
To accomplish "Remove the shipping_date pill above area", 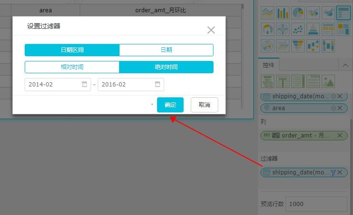I will click(340, 96).
